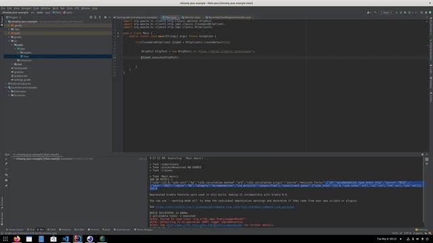Open the software store taskbar icon
This screenshot has width=433, height=243.
point(53,239)
